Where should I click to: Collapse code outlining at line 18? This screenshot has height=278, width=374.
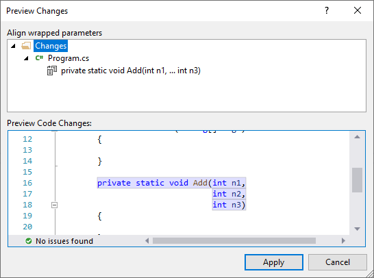54,205
